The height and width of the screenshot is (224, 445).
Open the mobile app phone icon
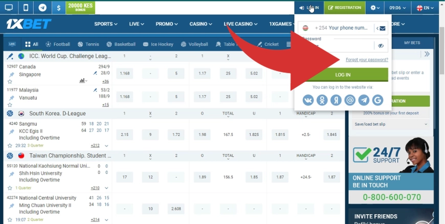26,8
